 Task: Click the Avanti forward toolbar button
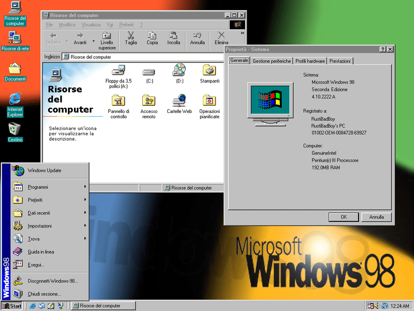coord(80,38)
